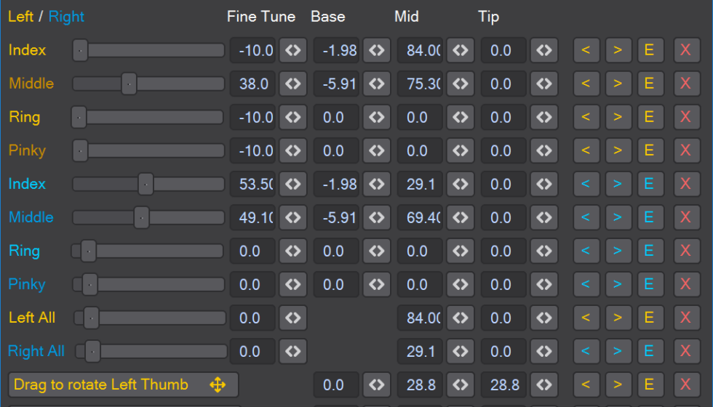The image size is (713, 407).
Task: Click the Fine Tune value field for right Middle
Action: pos(252,217)
